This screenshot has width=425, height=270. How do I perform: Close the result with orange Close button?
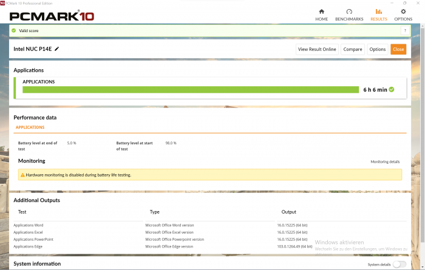398,49
